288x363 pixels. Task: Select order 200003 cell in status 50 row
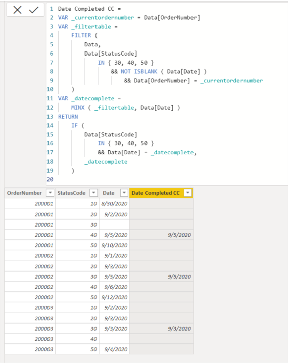pos(30,349)
